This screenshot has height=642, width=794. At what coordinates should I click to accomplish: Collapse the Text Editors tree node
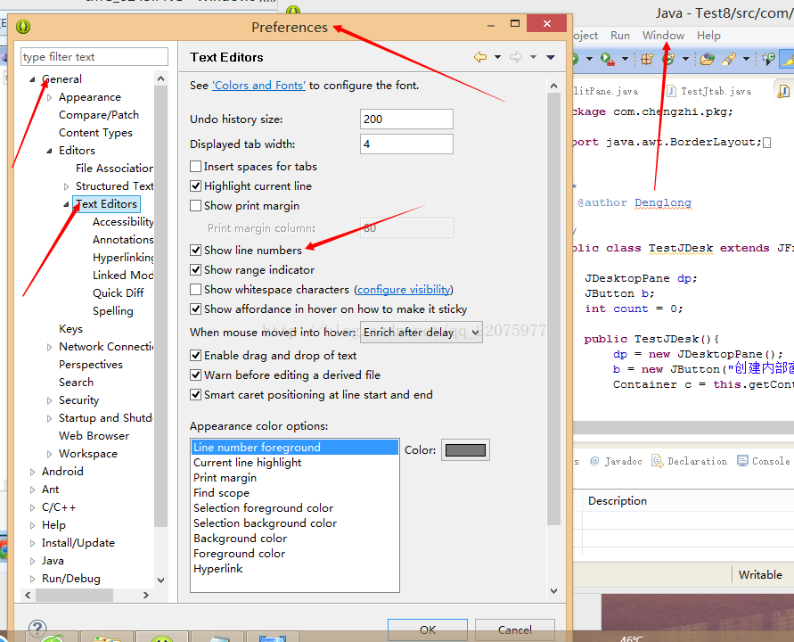66,204
